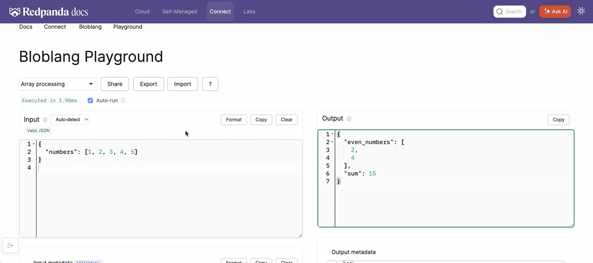The height and width of the screenshot is (263, 593).
Task: Click the Input Clear button
Action: (287, 120)
